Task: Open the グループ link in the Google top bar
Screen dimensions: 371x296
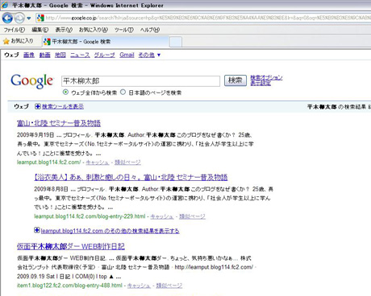Action: coord(105,55)
